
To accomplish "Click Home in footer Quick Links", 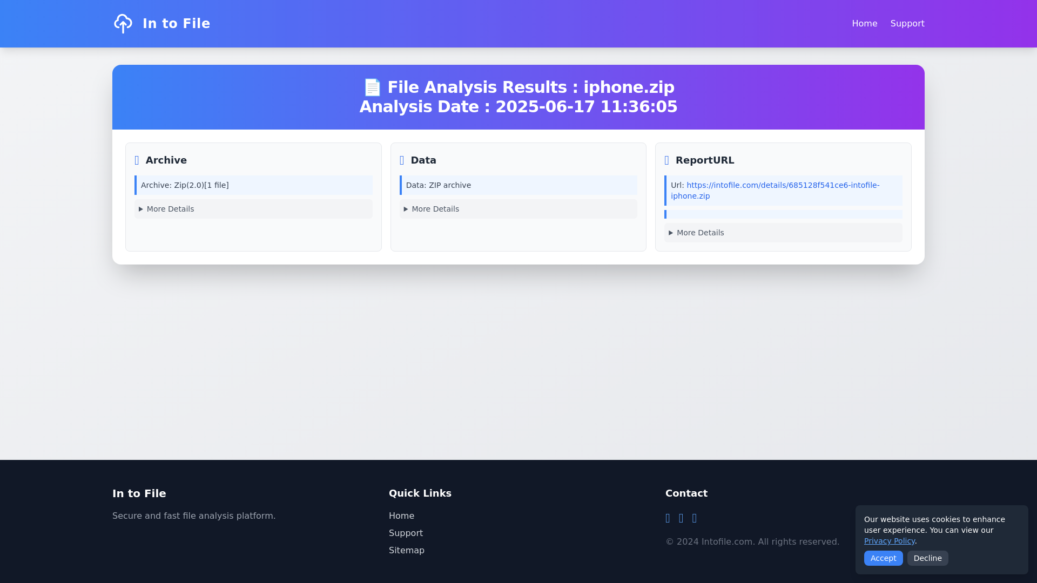I will pos(401,516).
